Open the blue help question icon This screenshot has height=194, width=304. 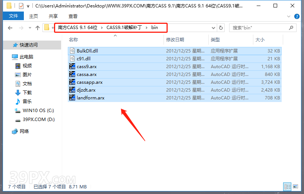pyautogui.click(x=297, y=16)
